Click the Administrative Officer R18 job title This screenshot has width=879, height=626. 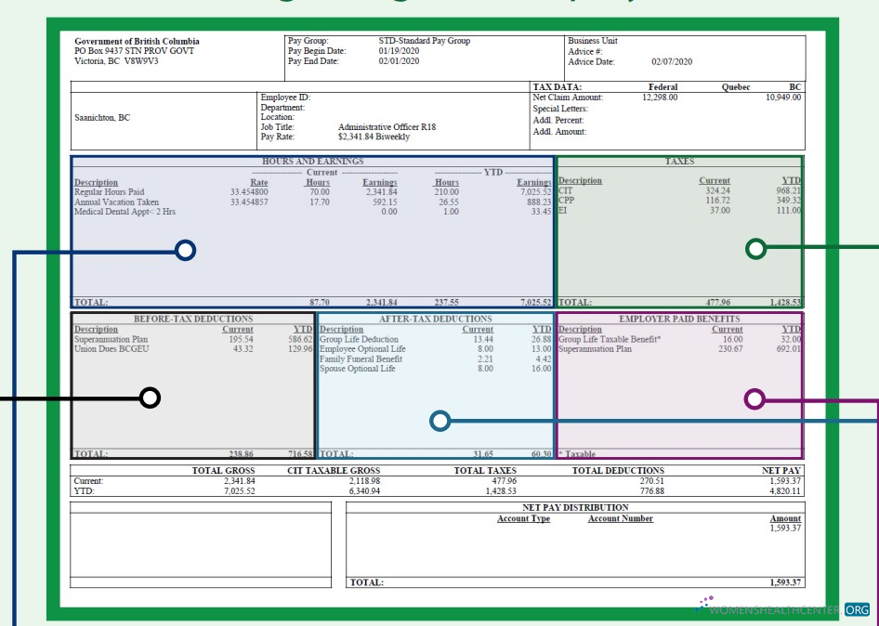(x=387, y=127)
